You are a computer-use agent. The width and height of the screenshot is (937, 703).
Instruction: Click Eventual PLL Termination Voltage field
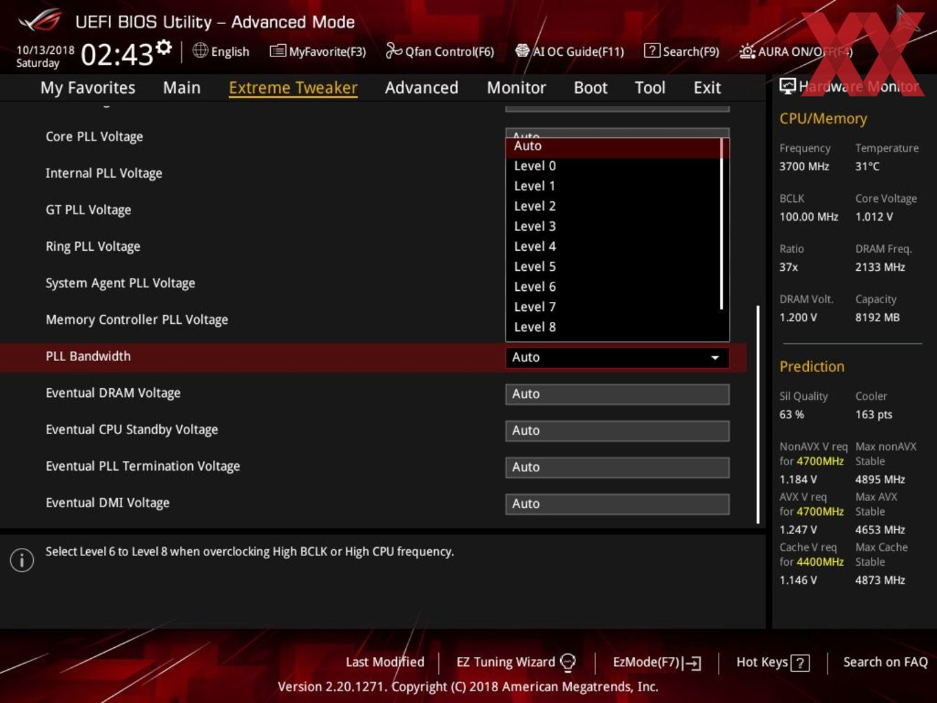[x=617, y=467]
